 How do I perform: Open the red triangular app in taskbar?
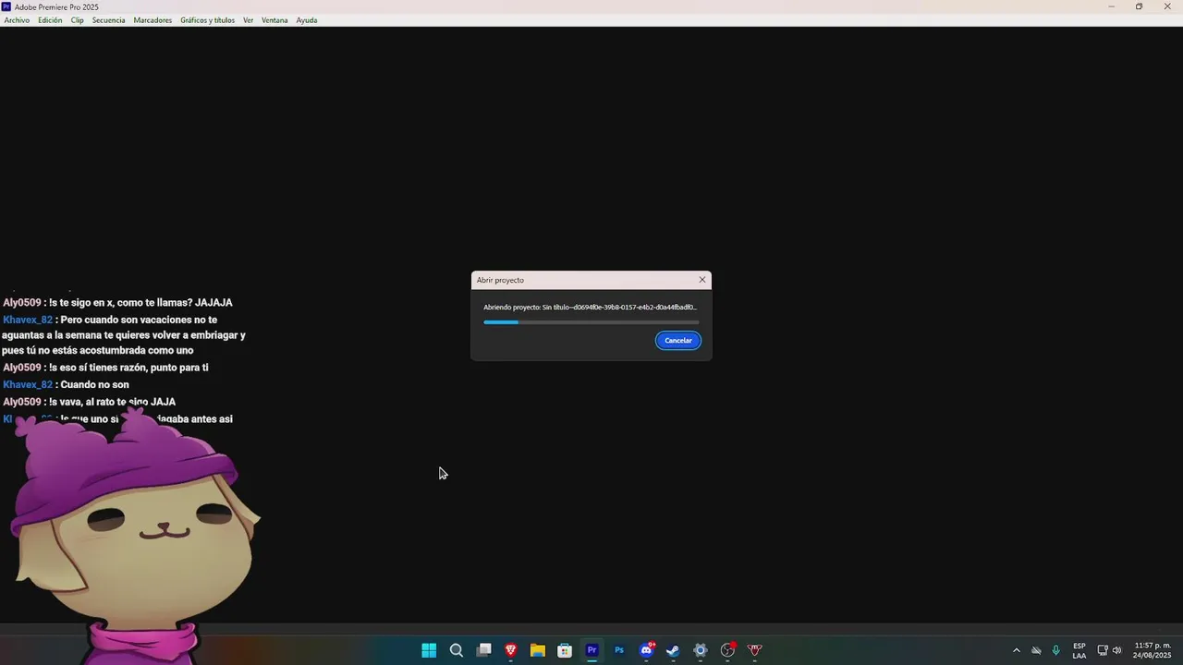click(755, 650)
